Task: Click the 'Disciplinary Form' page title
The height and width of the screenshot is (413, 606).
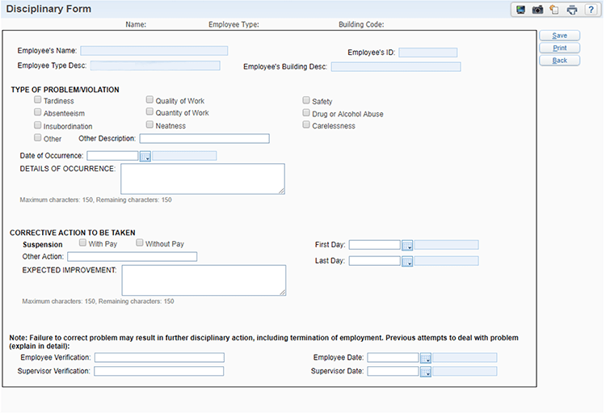Action: (x=48, y=9)
